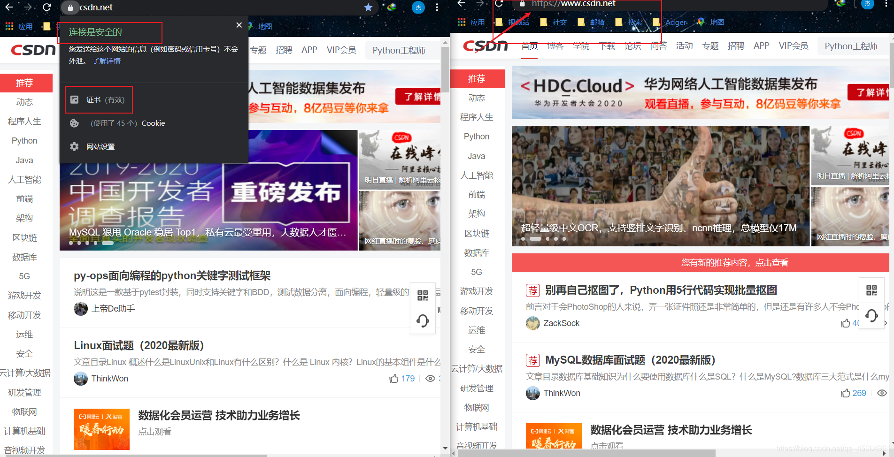Open the apps grid icon in the left bookmarks bar
This screenshot has width=894, height=457.
point(9,26)
